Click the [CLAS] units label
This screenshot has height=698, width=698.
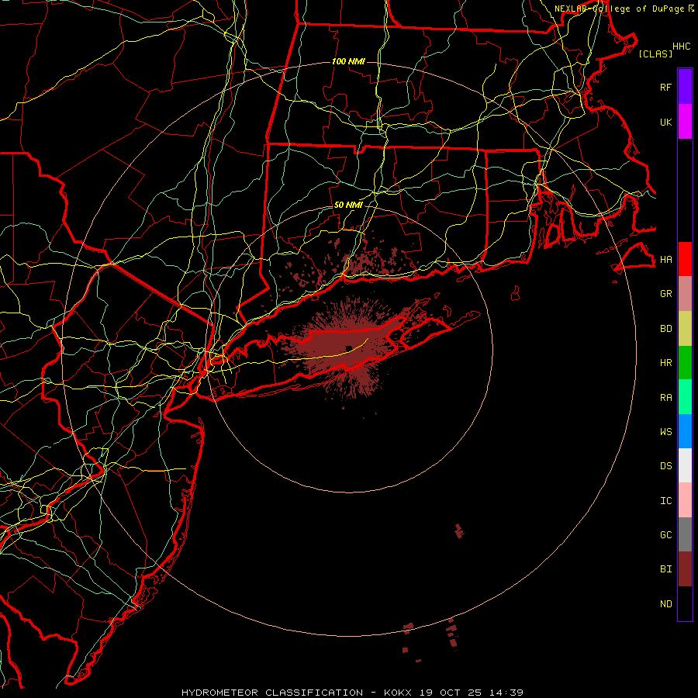655,54
